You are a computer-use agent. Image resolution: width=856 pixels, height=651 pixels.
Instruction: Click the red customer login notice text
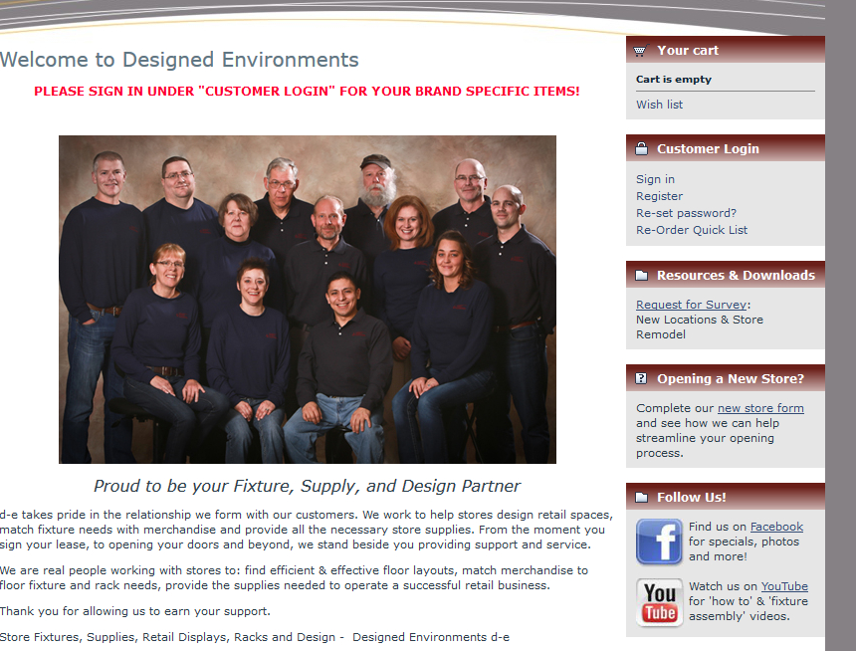point(307,92)
